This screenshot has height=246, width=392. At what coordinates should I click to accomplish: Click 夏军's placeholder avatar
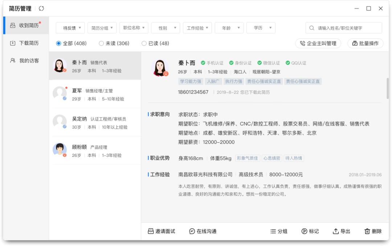tap(60, 93)
